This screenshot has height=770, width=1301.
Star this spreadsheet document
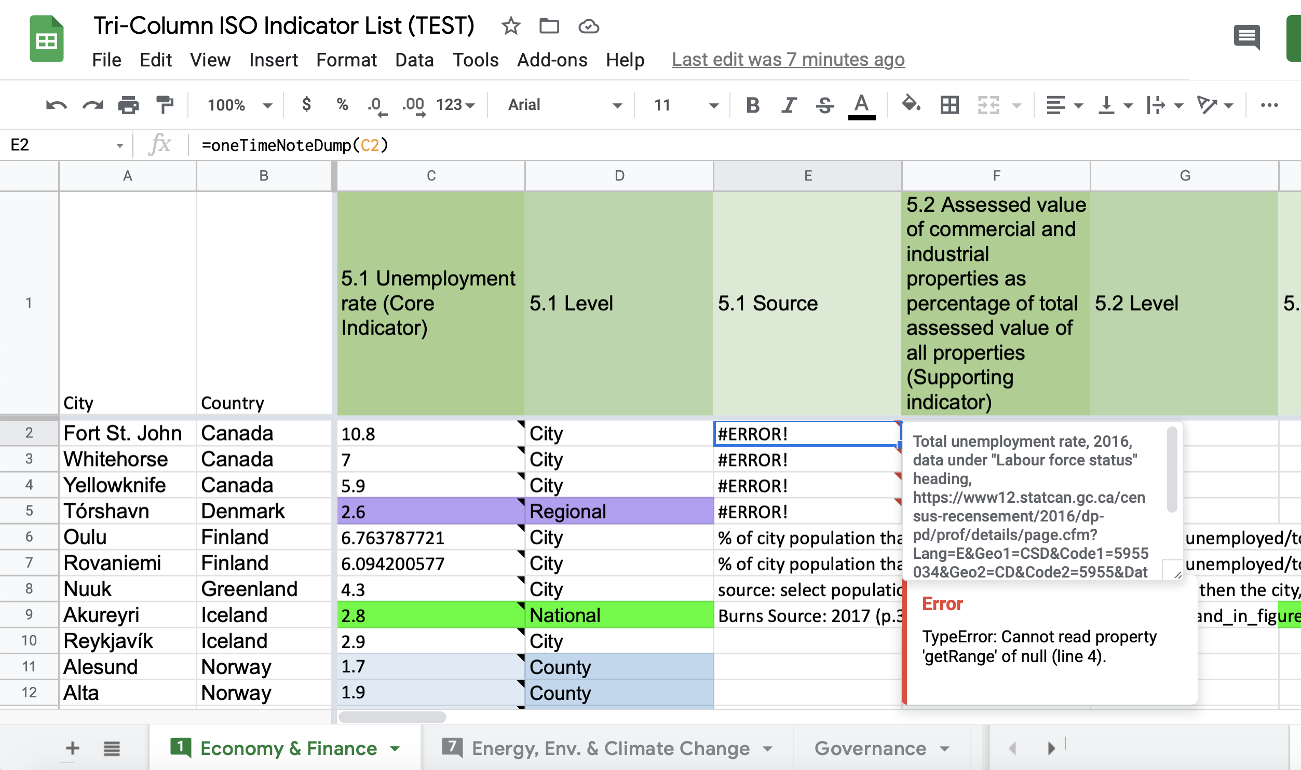click(x=511, y=26)
